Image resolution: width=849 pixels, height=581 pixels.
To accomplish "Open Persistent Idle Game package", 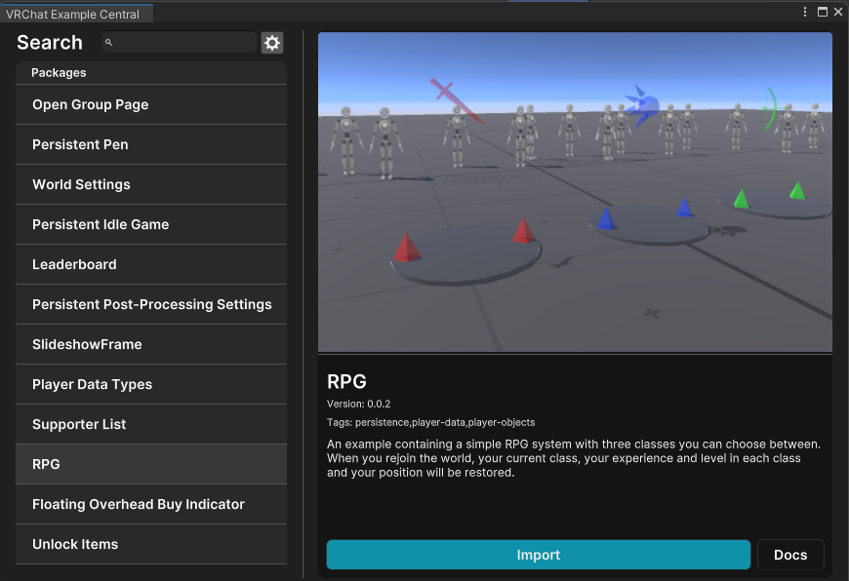I will tap(151, 224).
